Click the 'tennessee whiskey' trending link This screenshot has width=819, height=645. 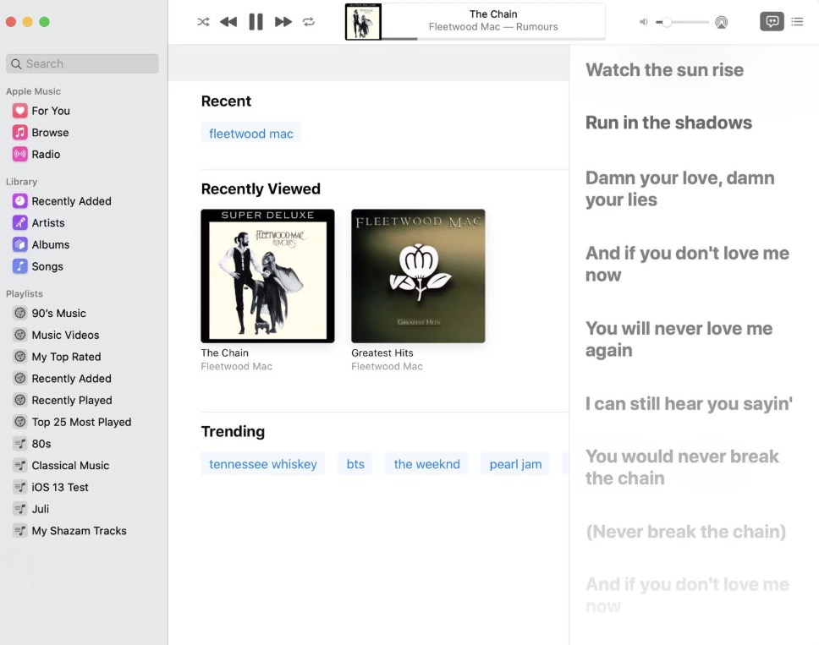(x=261, y=463)
